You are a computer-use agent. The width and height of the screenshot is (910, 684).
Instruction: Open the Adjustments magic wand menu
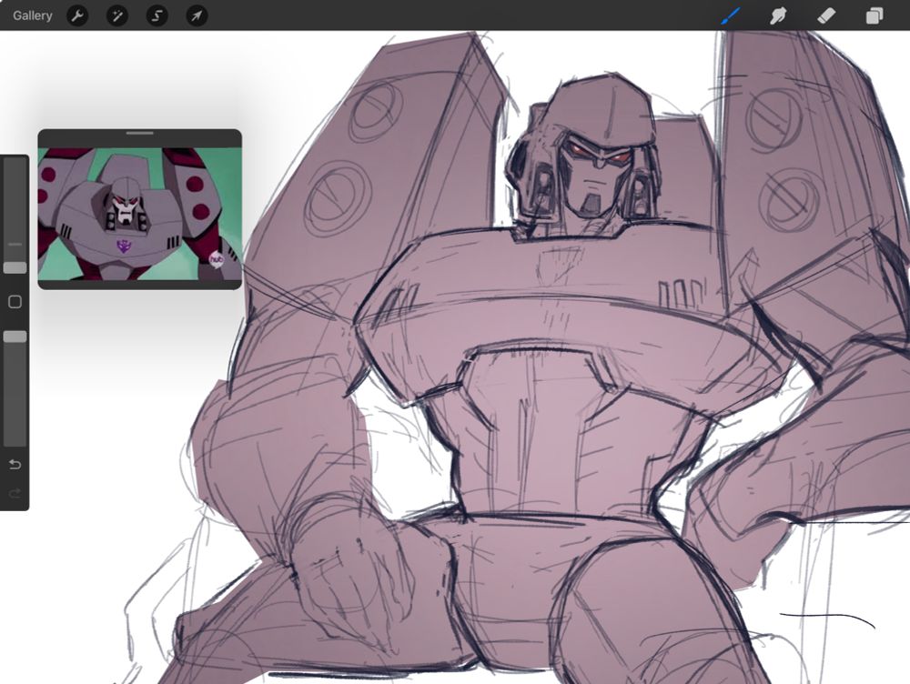click(117, 15)
